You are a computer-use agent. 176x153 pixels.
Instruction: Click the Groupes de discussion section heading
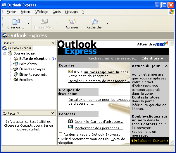(69, 92)
